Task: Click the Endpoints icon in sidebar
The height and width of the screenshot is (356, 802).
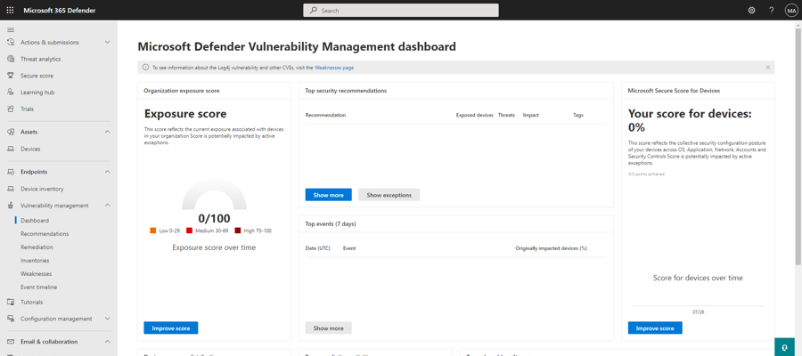Action: [x=10, y=172]
